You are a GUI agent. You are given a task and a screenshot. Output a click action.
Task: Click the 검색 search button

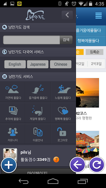[66, 40]
